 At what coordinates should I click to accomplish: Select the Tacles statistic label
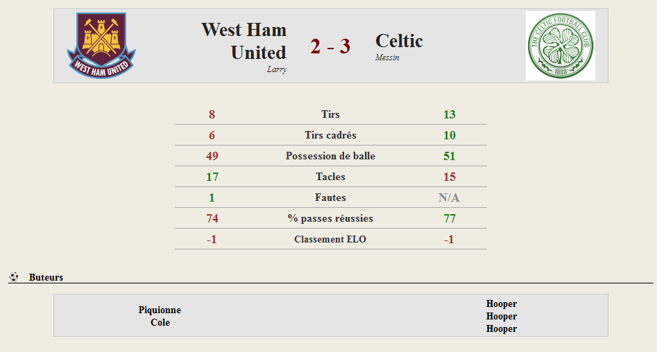[331, 177]
